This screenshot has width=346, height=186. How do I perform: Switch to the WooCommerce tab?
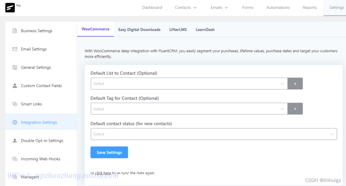(x=96, y=29)
